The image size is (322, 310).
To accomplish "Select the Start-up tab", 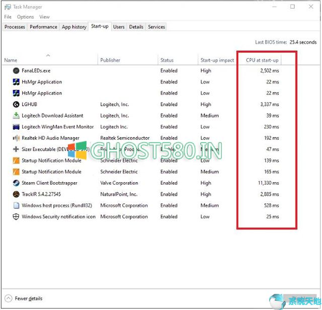I will (x=100, y=26).
